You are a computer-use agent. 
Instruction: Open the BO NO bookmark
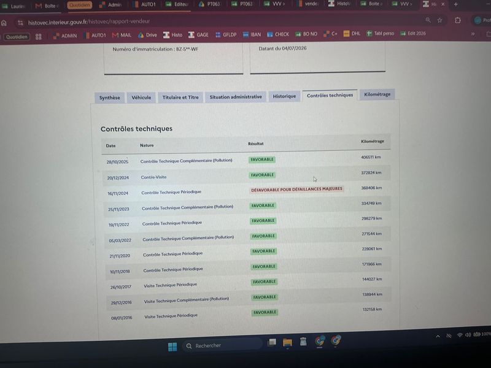pyautogui.click(x=306, y=34)
